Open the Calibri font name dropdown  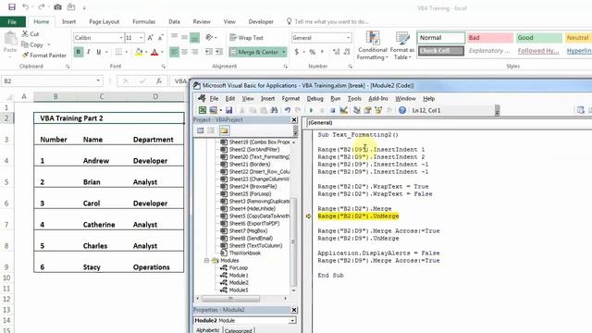[121, 38]
